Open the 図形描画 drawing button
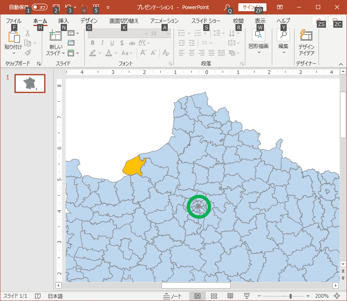Screen dimensions: 347x301 (259, 42)
